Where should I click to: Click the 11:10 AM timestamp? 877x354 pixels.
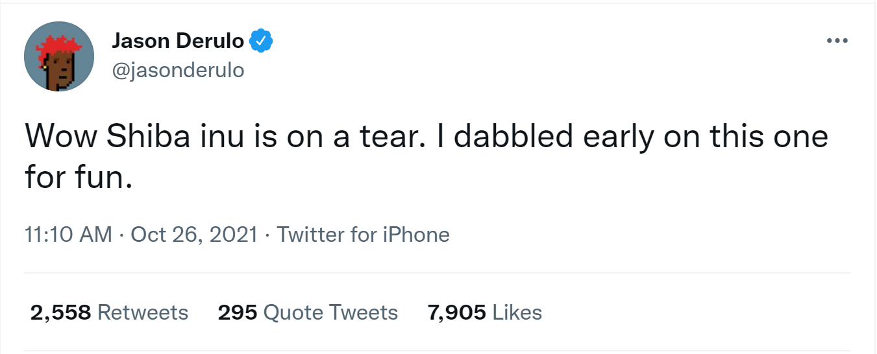68,234
